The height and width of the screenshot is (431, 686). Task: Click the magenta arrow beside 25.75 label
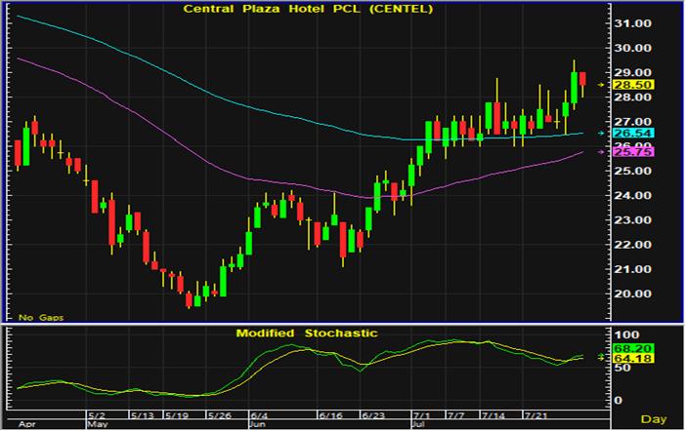[x=602, y=152]
